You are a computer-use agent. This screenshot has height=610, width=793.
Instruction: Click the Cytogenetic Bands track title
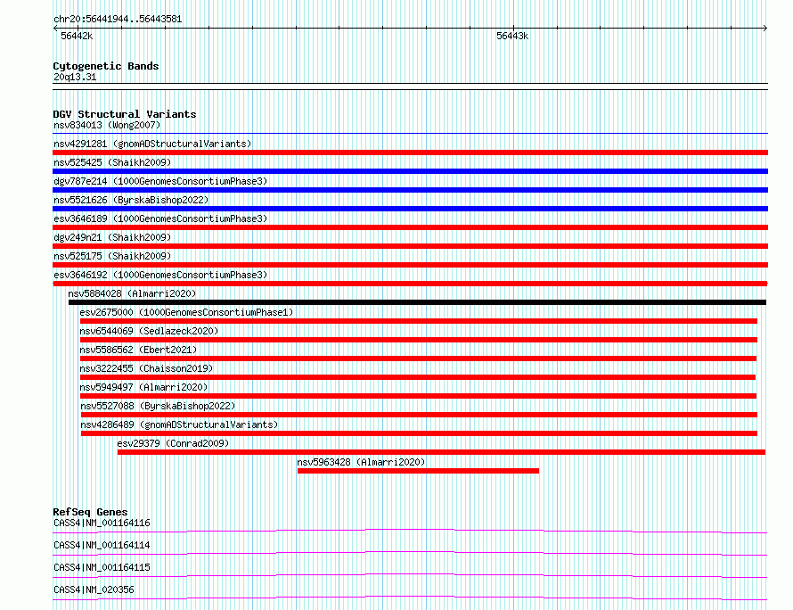pos(106,66)
